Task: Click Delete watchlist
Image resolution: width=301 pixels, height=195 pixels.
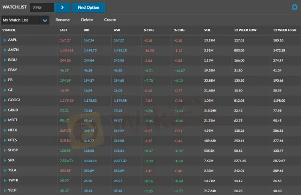Action: click(87, 20)
